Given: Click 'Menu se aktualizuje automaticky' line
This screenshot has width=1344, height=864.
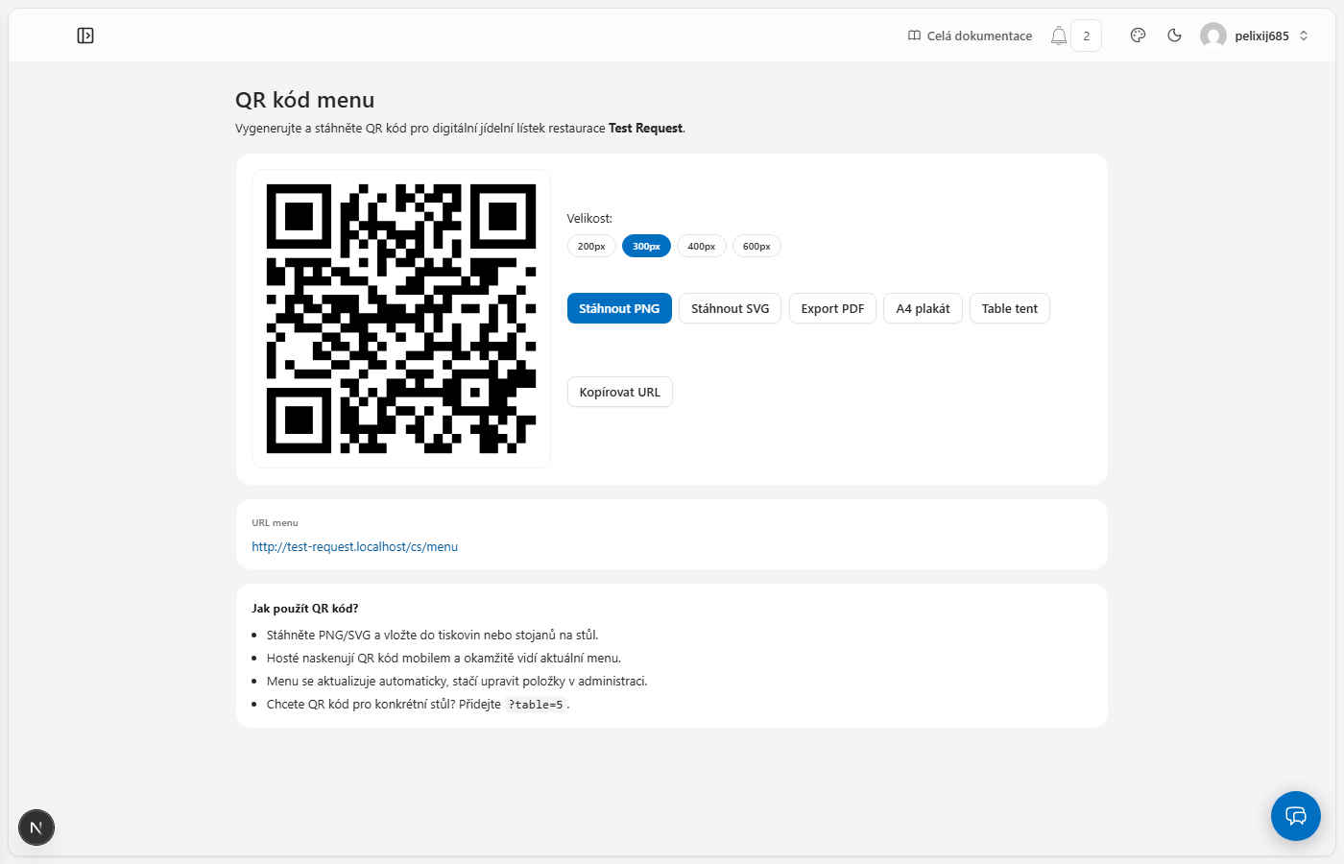Looking at the screenshot, I should (x=457, y=681).
